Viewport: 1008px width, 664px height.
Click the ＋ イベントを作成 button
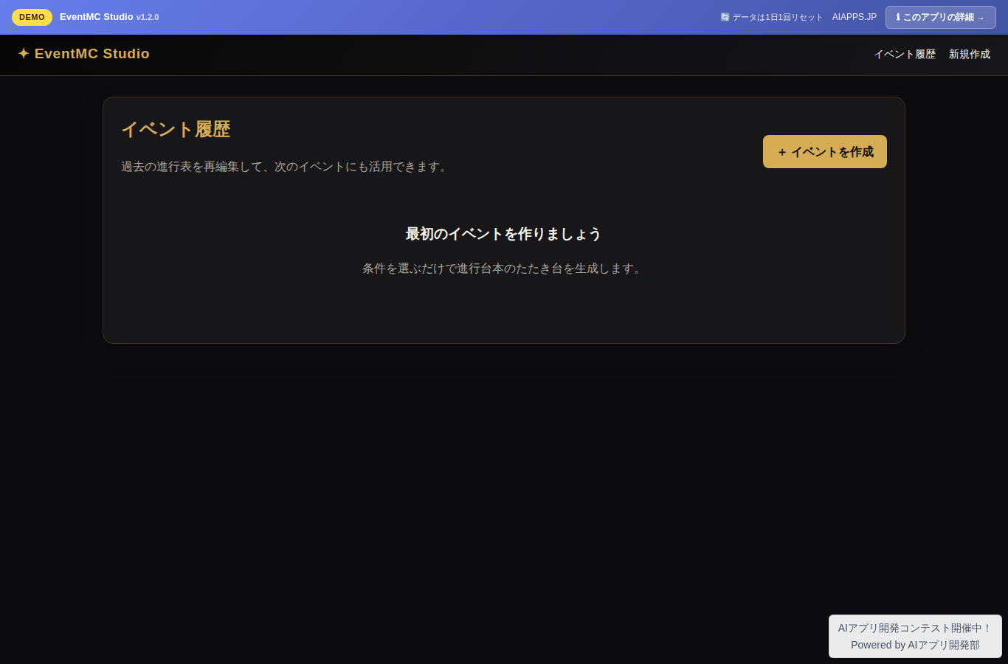click(x=825, y=152)
